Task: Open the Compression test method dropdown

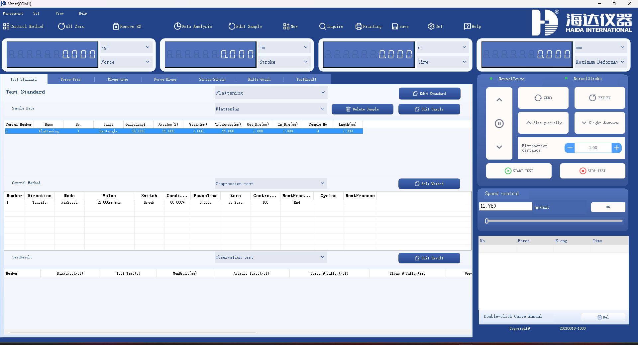Action: point(271,183)
